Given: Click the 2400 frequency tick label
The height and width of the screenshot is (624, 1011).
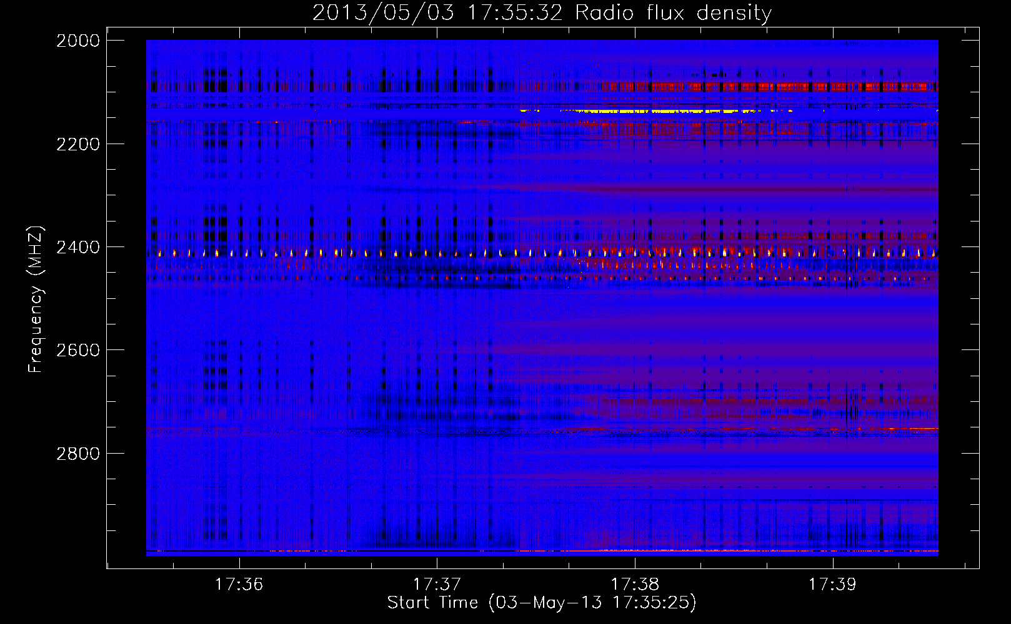Looking at the screenshot, I should pos(78,247).
